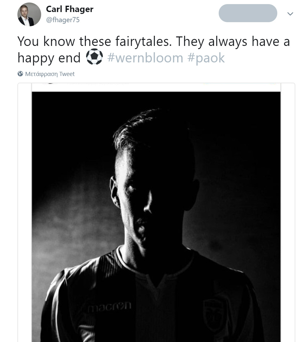This screenshot has width=301, height=342.
Task: Click the tweet text about fairytales
Action: pos(154,49)
